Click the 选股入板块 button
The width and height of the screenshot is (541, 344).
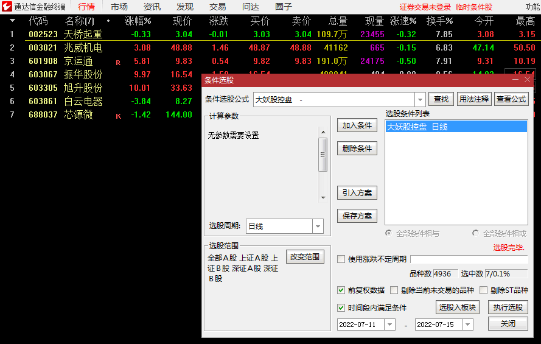point(458,307)
